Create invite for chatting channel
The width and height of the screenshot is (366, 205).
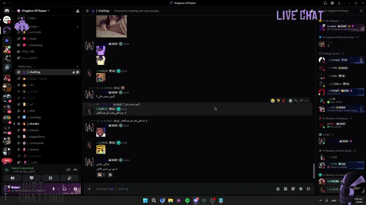[x=73, y=72]
